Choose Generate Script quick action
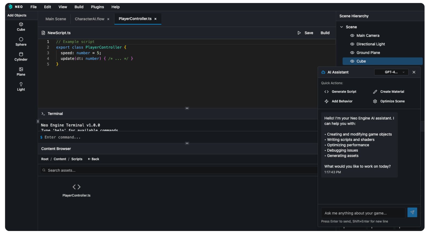The height and width of the screenshot is (234, 430). (341, 92)
